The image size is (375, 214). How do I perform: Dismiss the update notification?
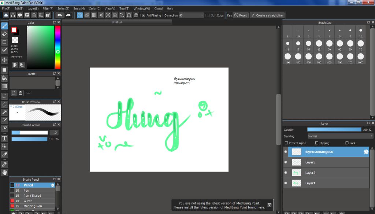[269, 205]
